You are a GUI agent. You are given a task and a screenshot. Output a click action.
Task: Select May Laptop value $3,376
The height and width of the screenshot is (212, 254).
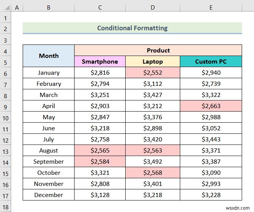153,117
